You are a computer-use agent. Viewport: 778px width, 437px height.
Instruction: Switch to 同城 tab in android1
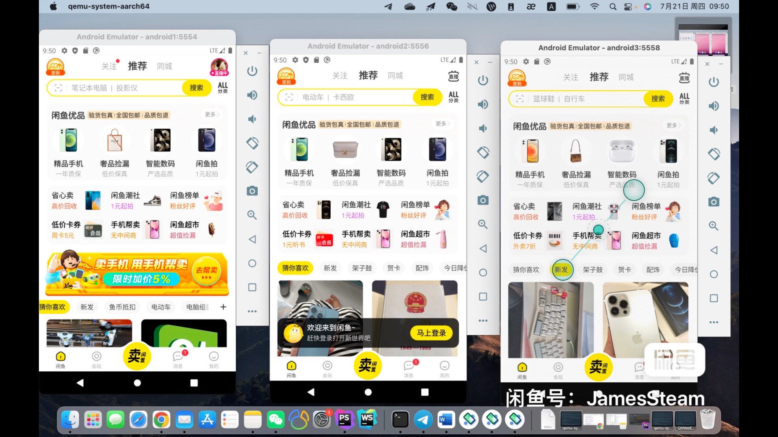click(165, 66)
